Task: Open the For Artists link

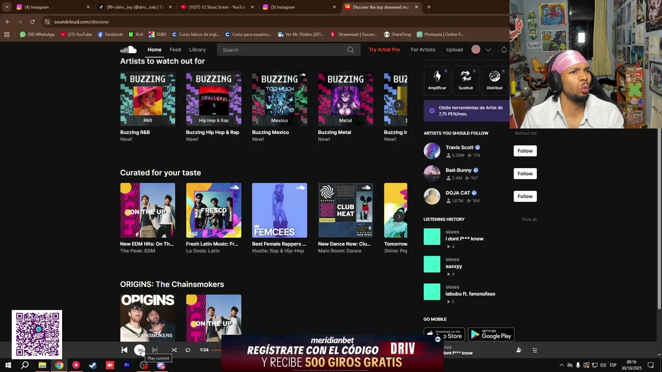Action: [x=423, y=50]
